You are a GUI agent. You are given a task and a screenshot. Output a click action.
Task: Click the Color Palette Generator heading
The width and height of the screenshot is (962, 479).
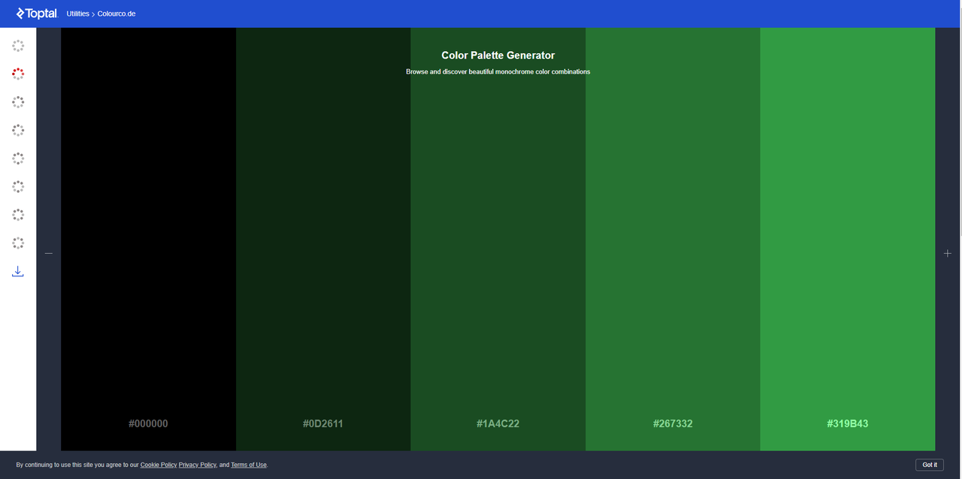point(498,56)
